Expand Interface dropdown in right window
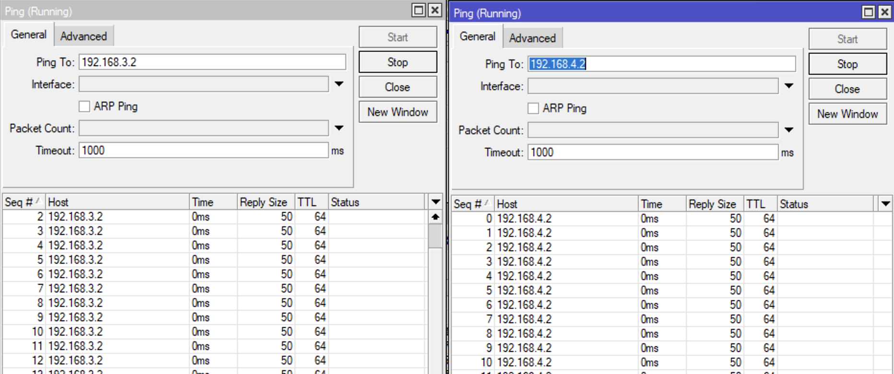The width and height of the screenshot is (894, 374). point(788,86)
